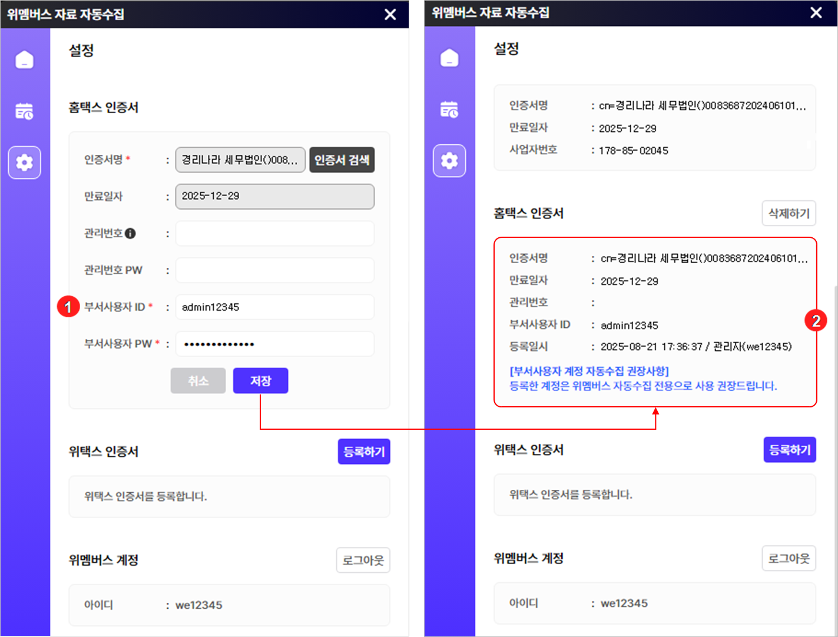Select the 사업자번호 value 178-85-02045
This screenshot has height=637, width=838.
coord(634,151)
